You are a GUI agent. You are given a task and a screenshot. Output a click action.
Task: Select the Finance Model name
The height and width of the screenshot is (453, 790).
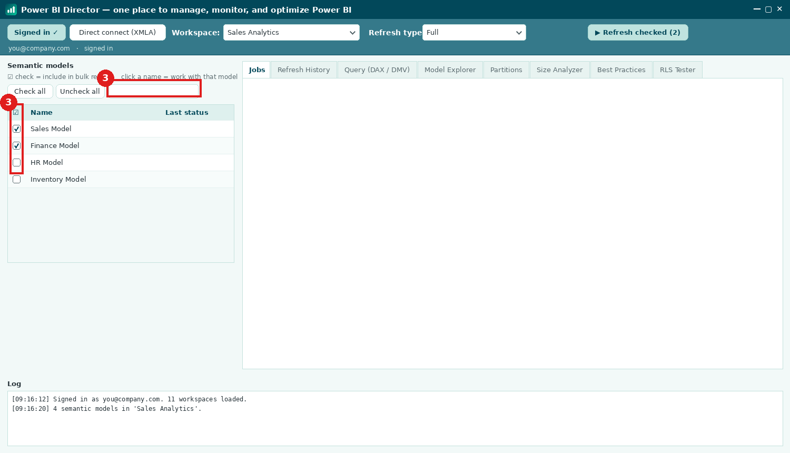pyautogui.click(x=55, y=146)
